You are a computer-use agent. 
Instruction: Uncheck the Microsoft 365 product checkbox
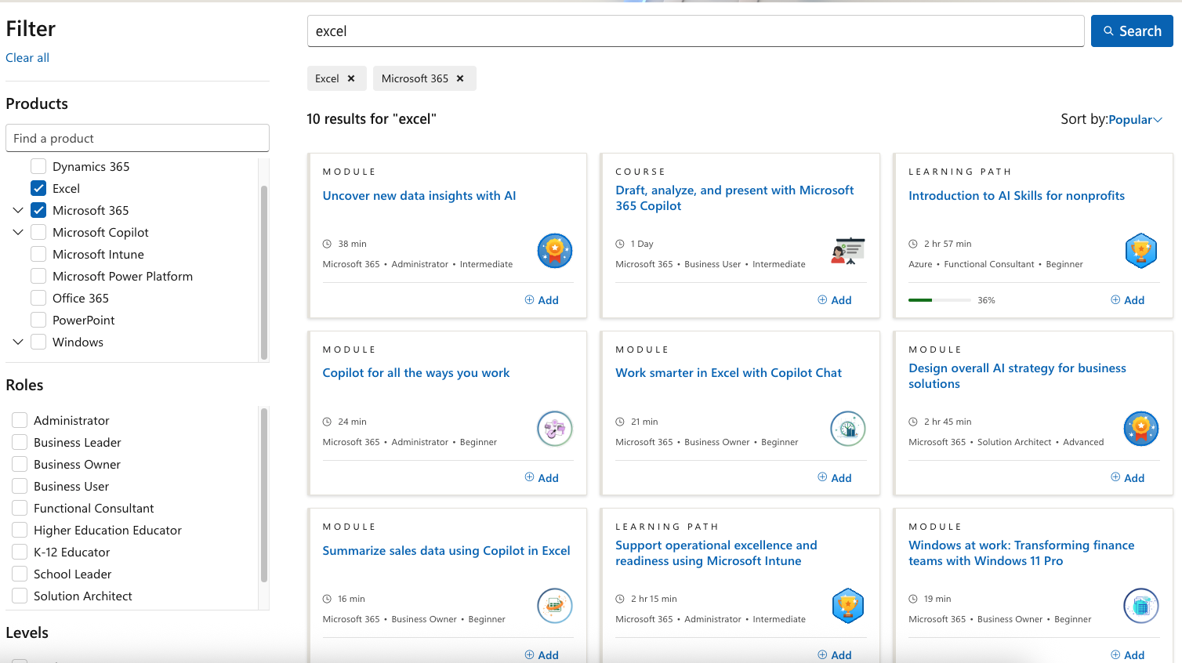(x=38, y=210)
